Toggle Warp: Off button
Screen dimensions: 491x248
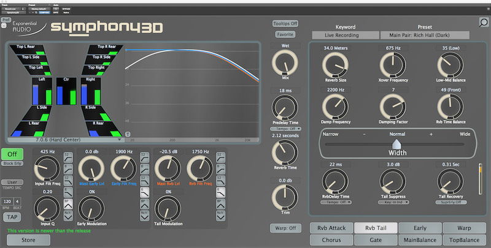[x=285, y=228]
